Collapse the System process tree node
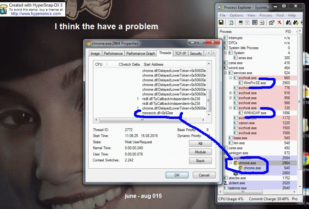This screenshot has height=209, width=309. click(x=225, y=53)
